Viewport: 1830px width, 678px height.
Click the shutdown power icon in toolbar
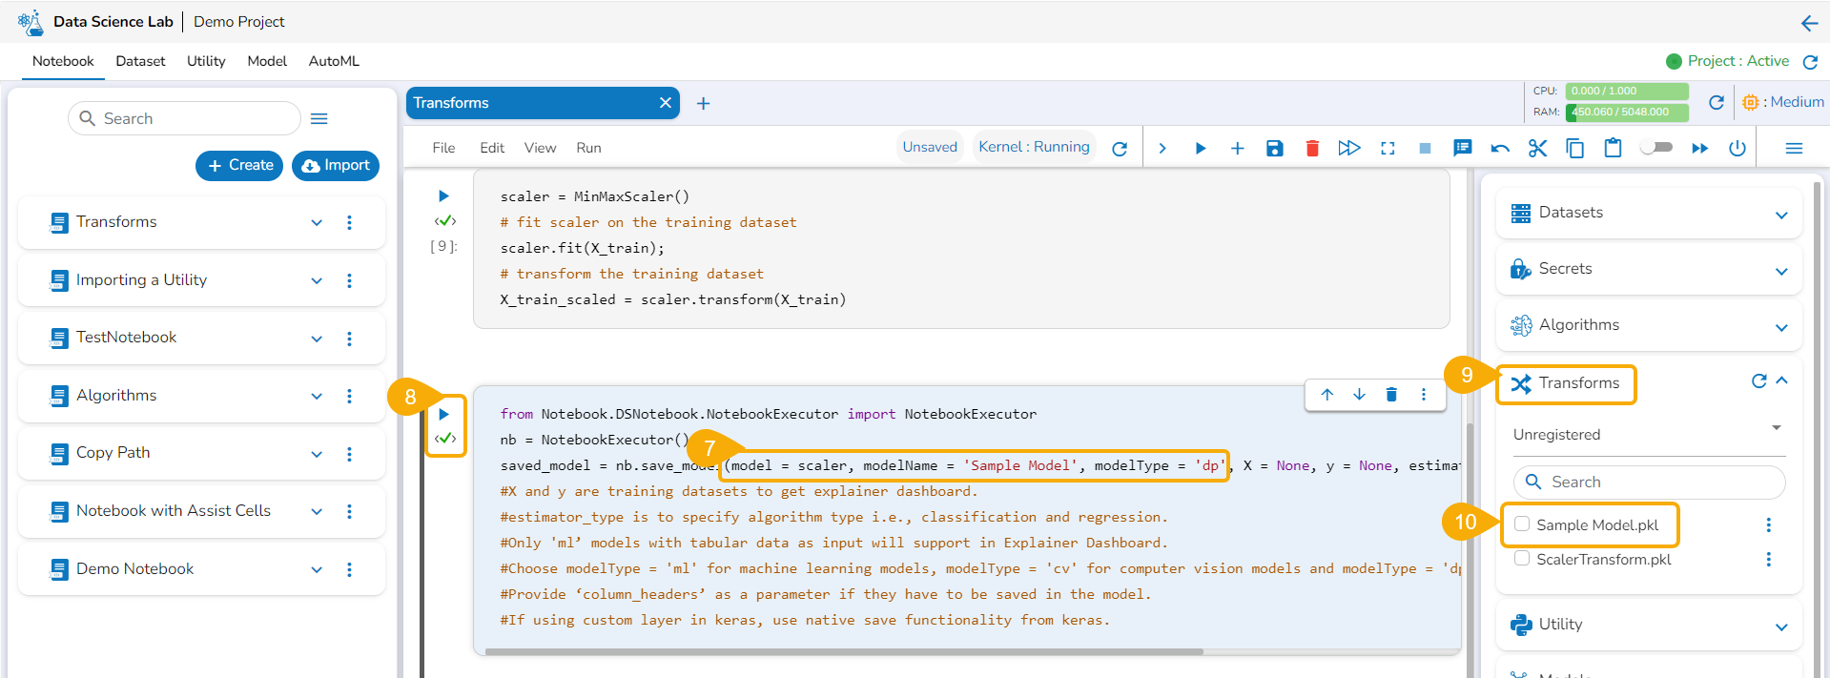1737,148
